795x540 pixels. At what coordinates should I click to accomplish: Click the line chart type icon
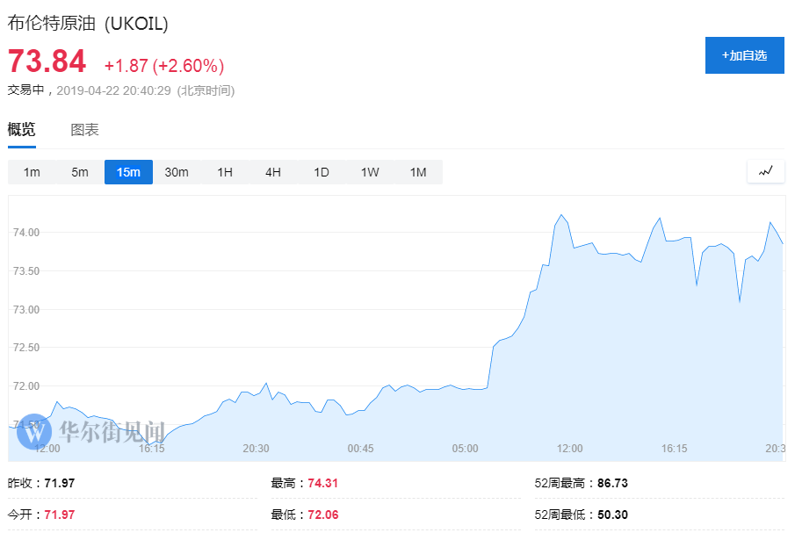765,171
